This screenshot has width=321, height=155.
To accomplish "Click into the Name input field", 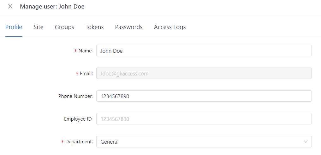I will 204,51.
